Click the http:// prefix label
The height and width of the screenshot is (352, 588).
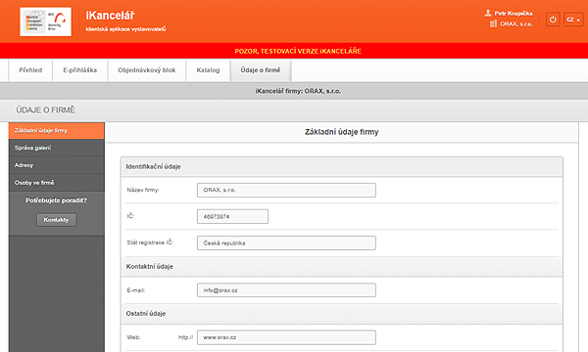(185, 337)
